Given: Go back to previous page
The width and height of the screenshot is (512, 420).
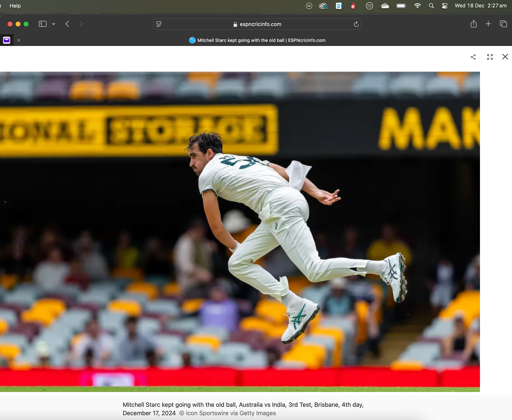Looking at the screenshot, I should tap(67, 24).
